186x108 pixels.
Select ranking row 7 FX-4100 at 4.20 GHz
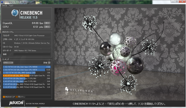pos(27,84)
